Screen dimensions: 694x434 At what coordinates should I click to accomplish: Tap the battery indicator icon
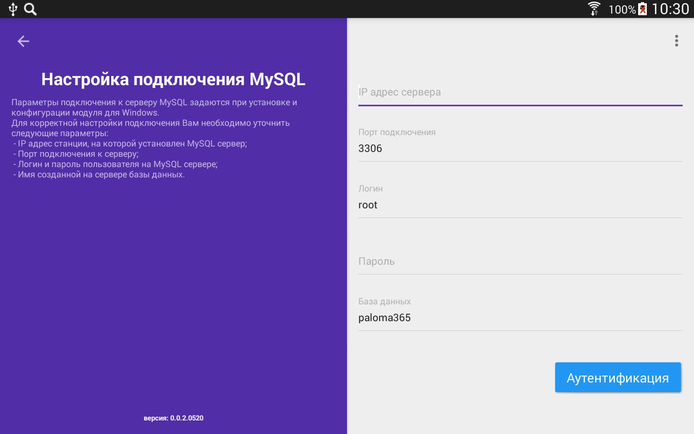point(642,9)
